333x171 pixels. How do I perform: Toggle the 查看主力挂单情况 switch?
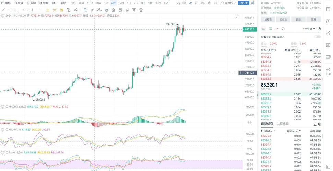coord(317,37)
